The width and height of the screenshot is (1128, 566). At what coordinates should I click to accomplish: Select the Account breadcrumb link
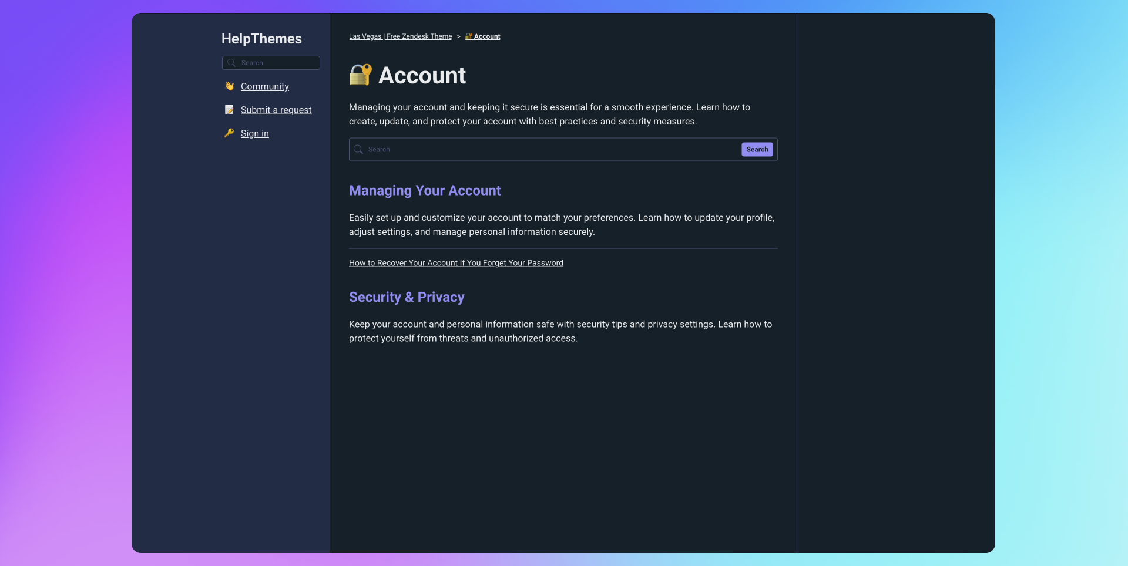(x=487, y=36)
